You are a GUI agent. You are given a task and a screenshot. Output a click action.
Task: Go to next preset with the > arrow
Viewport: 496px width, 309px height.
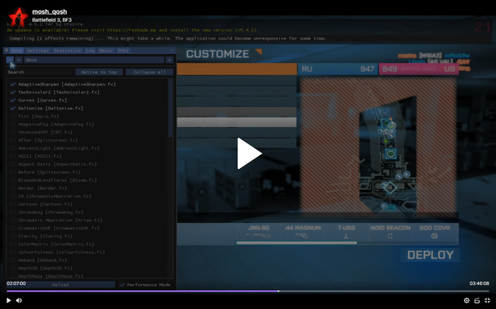click(x=19, y=60)
